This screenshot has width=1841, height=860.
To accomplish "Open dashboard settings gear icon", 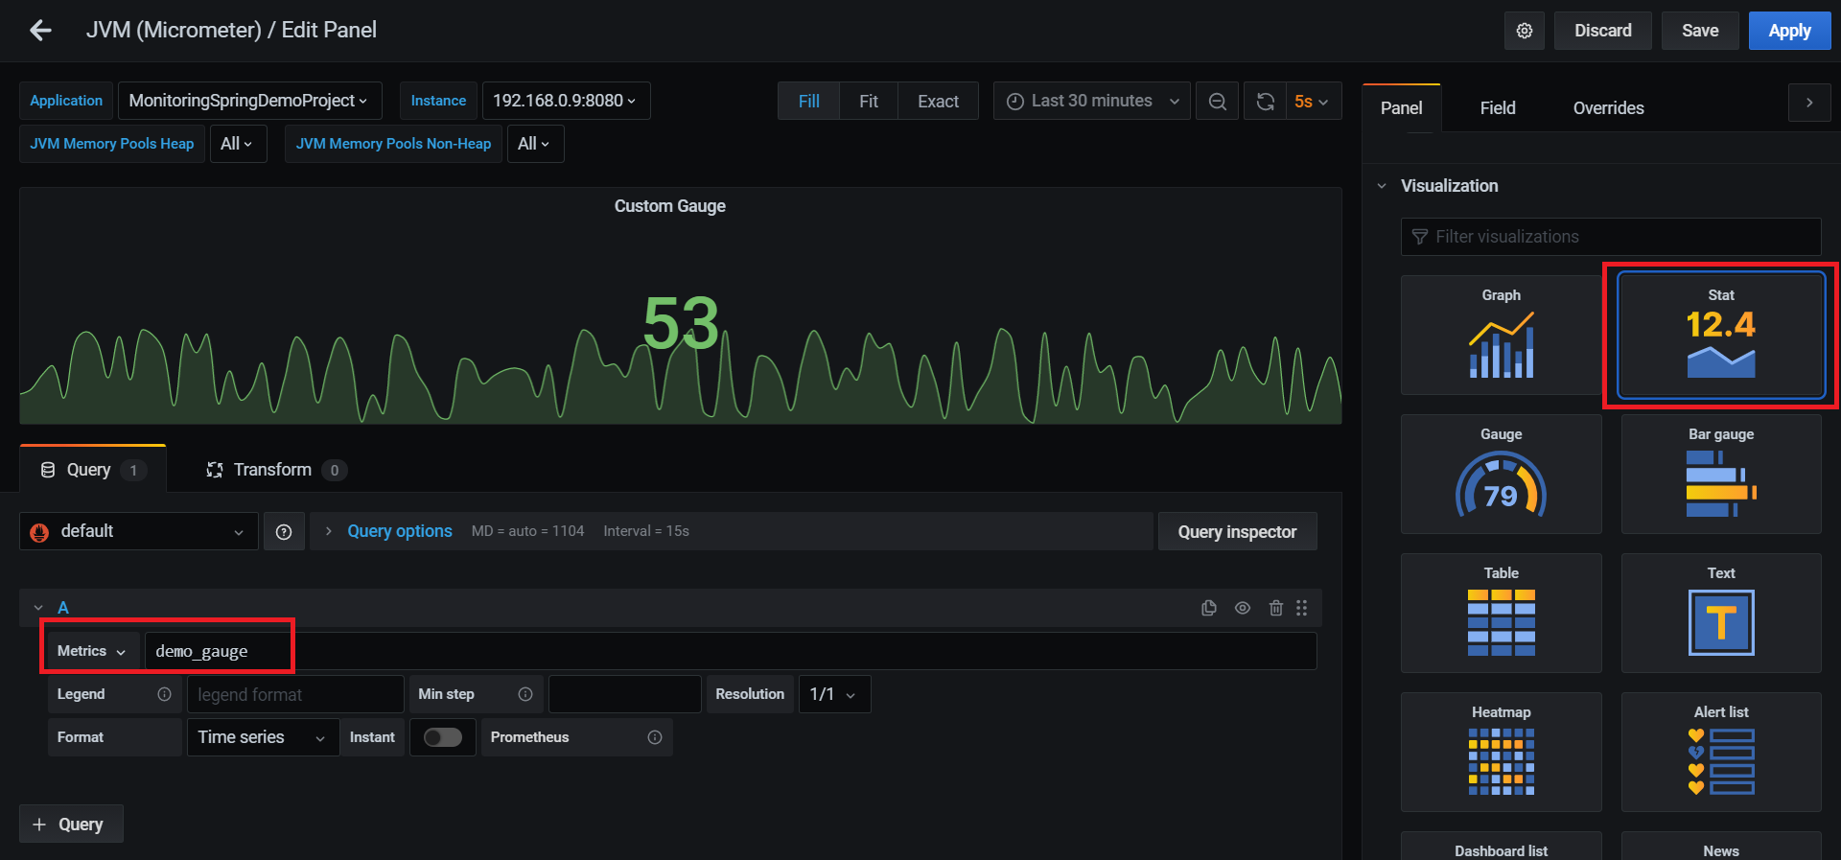I will point(1525,31).
